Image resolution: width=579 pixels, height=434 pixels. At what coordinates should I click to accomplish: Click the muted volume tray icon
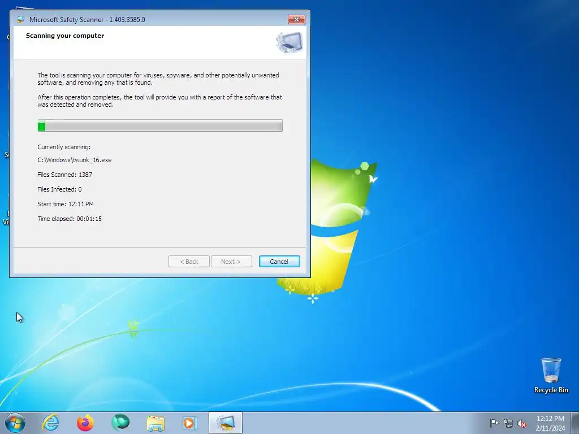522,423
